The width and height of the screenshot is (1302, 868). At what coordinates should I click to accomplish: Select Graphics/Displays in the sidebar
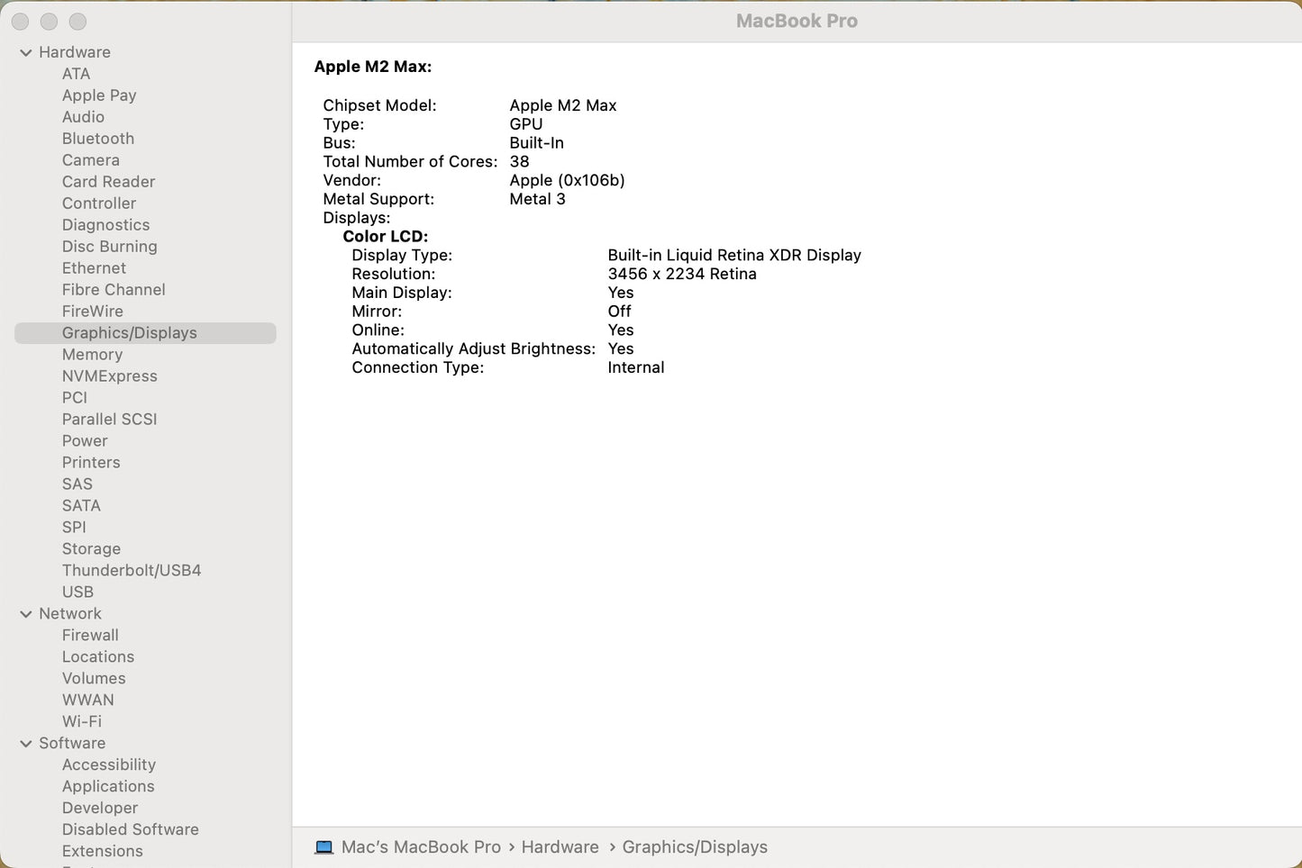coord(129,333)
